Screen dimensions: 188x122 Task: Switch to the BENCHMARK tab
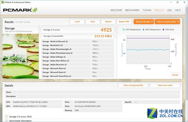[132, 10]
